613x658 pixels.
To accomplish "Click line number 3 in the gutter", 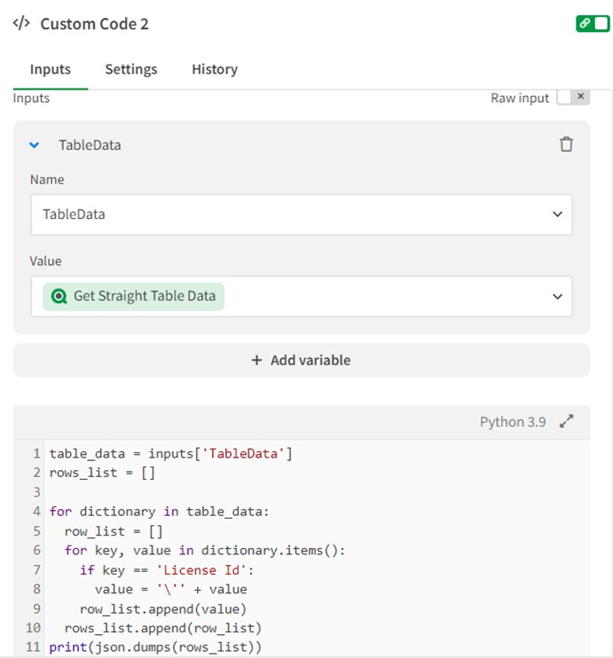I will tap(37, 492).
